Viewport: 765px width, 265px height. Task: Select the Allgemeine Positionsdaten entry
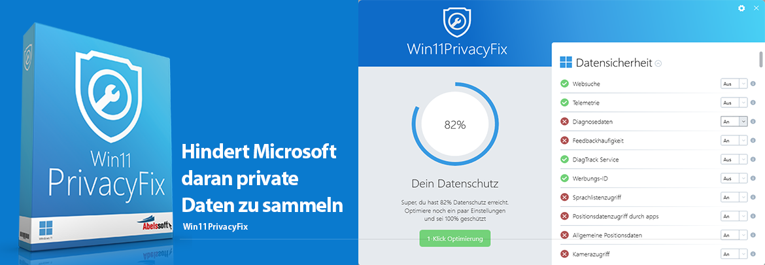[x=605, y=235]
